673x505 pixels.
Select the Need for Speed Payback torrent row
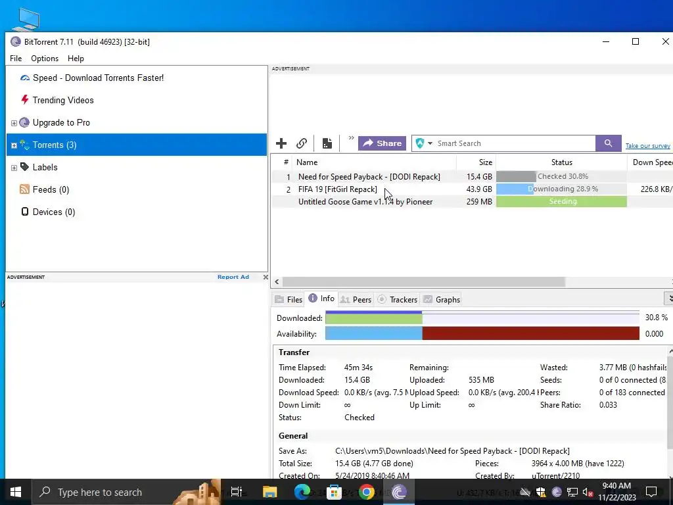[x=472, y=177]
